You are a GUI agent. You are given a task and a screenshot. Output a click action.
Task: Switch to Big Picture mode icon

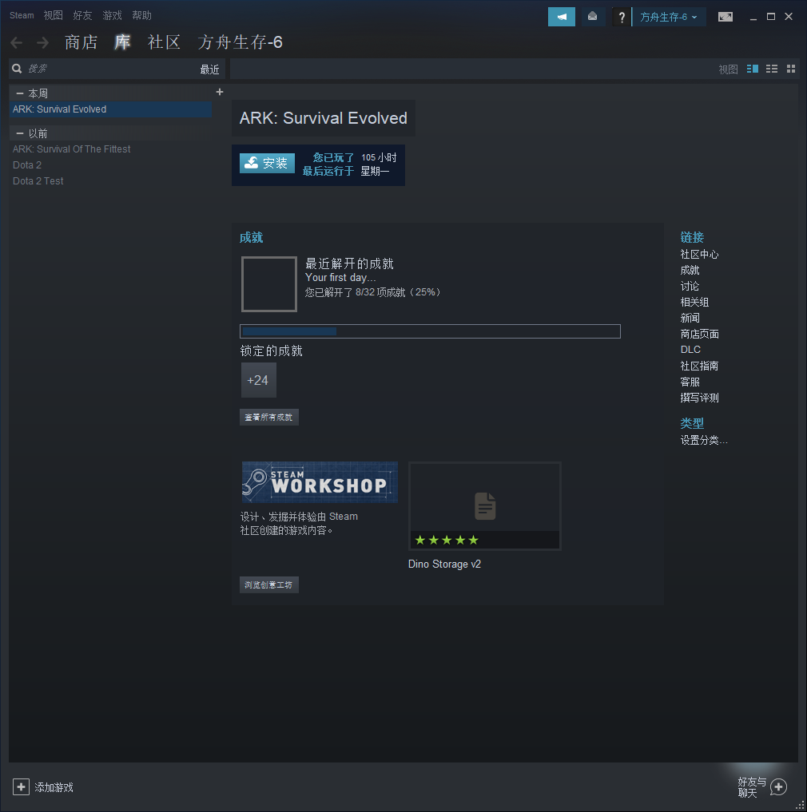coord(726,17)
